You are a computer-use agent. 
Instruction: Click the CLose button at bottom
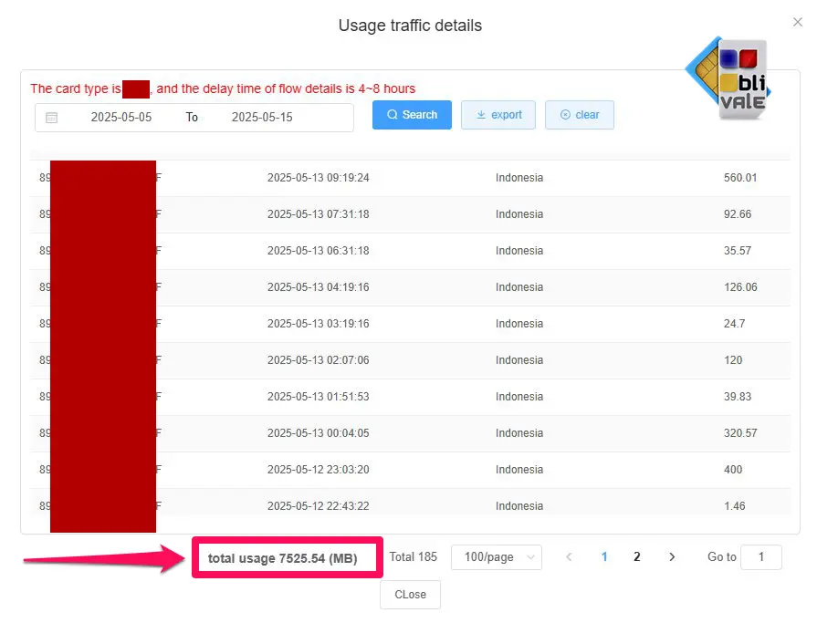tap(410, 595)
